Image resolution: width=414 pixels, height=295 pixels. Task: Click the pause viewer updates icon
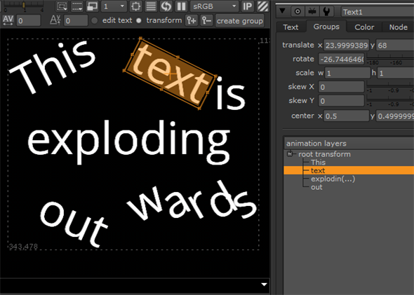(x=181, y=6)
